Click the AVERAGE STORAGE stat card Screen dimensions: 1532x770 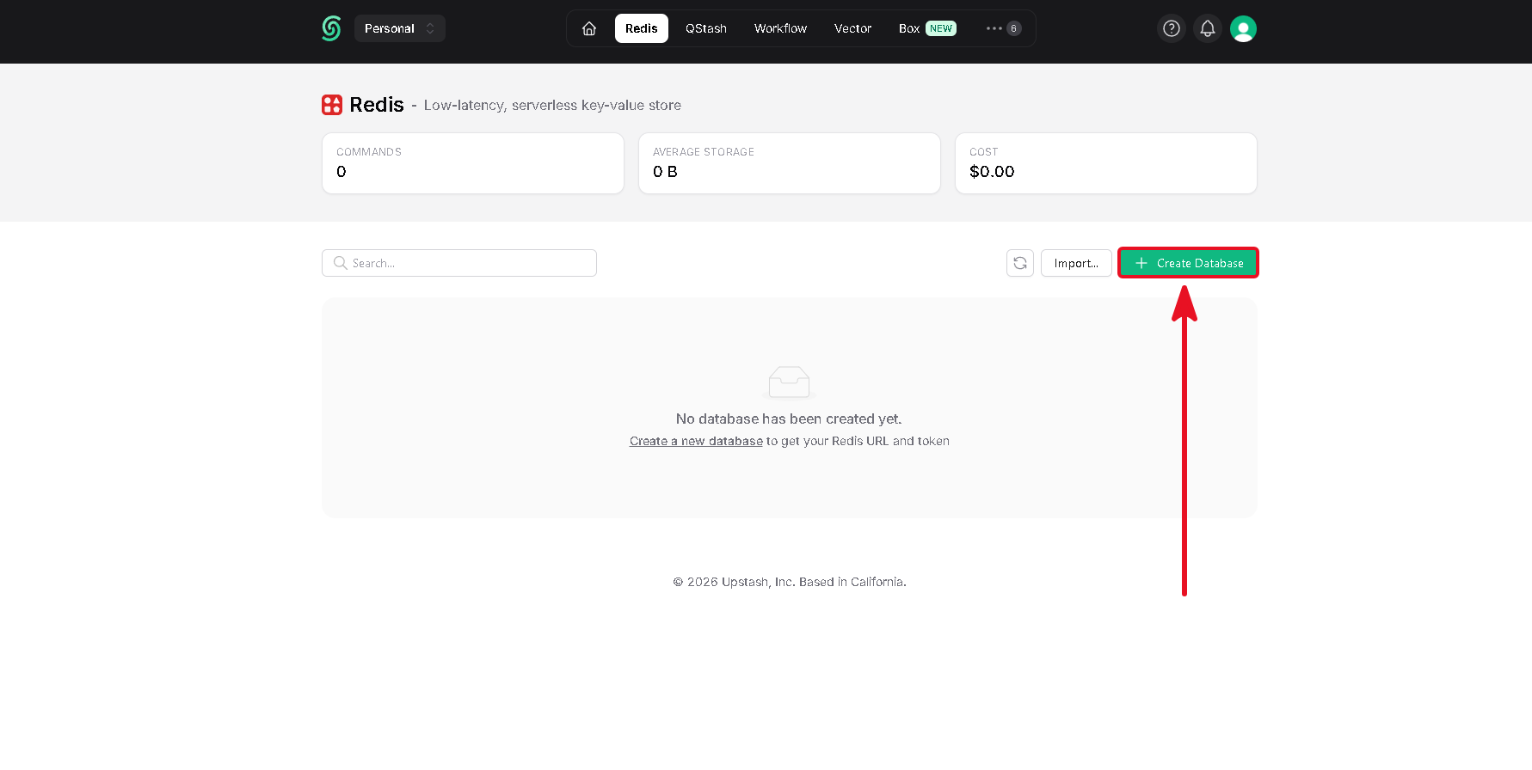pyautogui.click(x=790, y=163)
